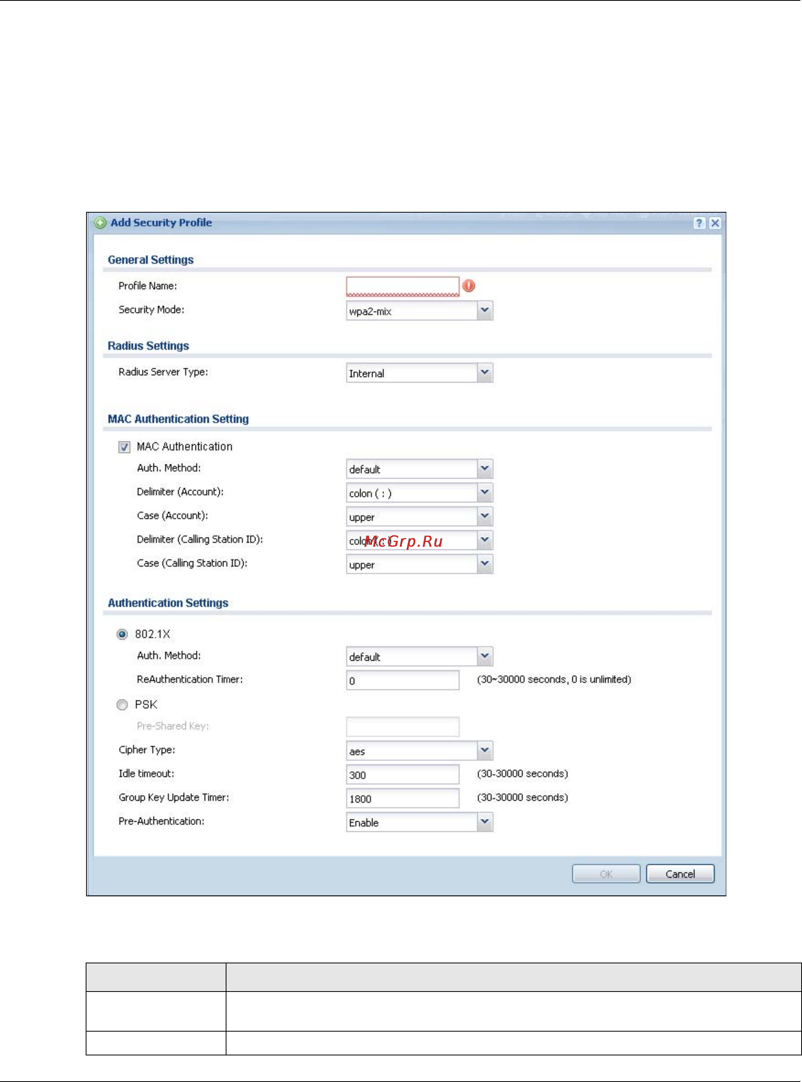This screenshot has height=1082, width=802.
Task: Click the Pre-Shared Key input field
Action: [x=403, y=727]
